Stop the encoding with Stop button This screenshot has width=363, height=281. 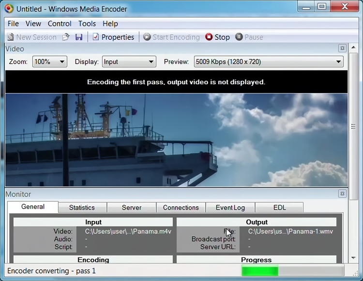pos(217,37)
